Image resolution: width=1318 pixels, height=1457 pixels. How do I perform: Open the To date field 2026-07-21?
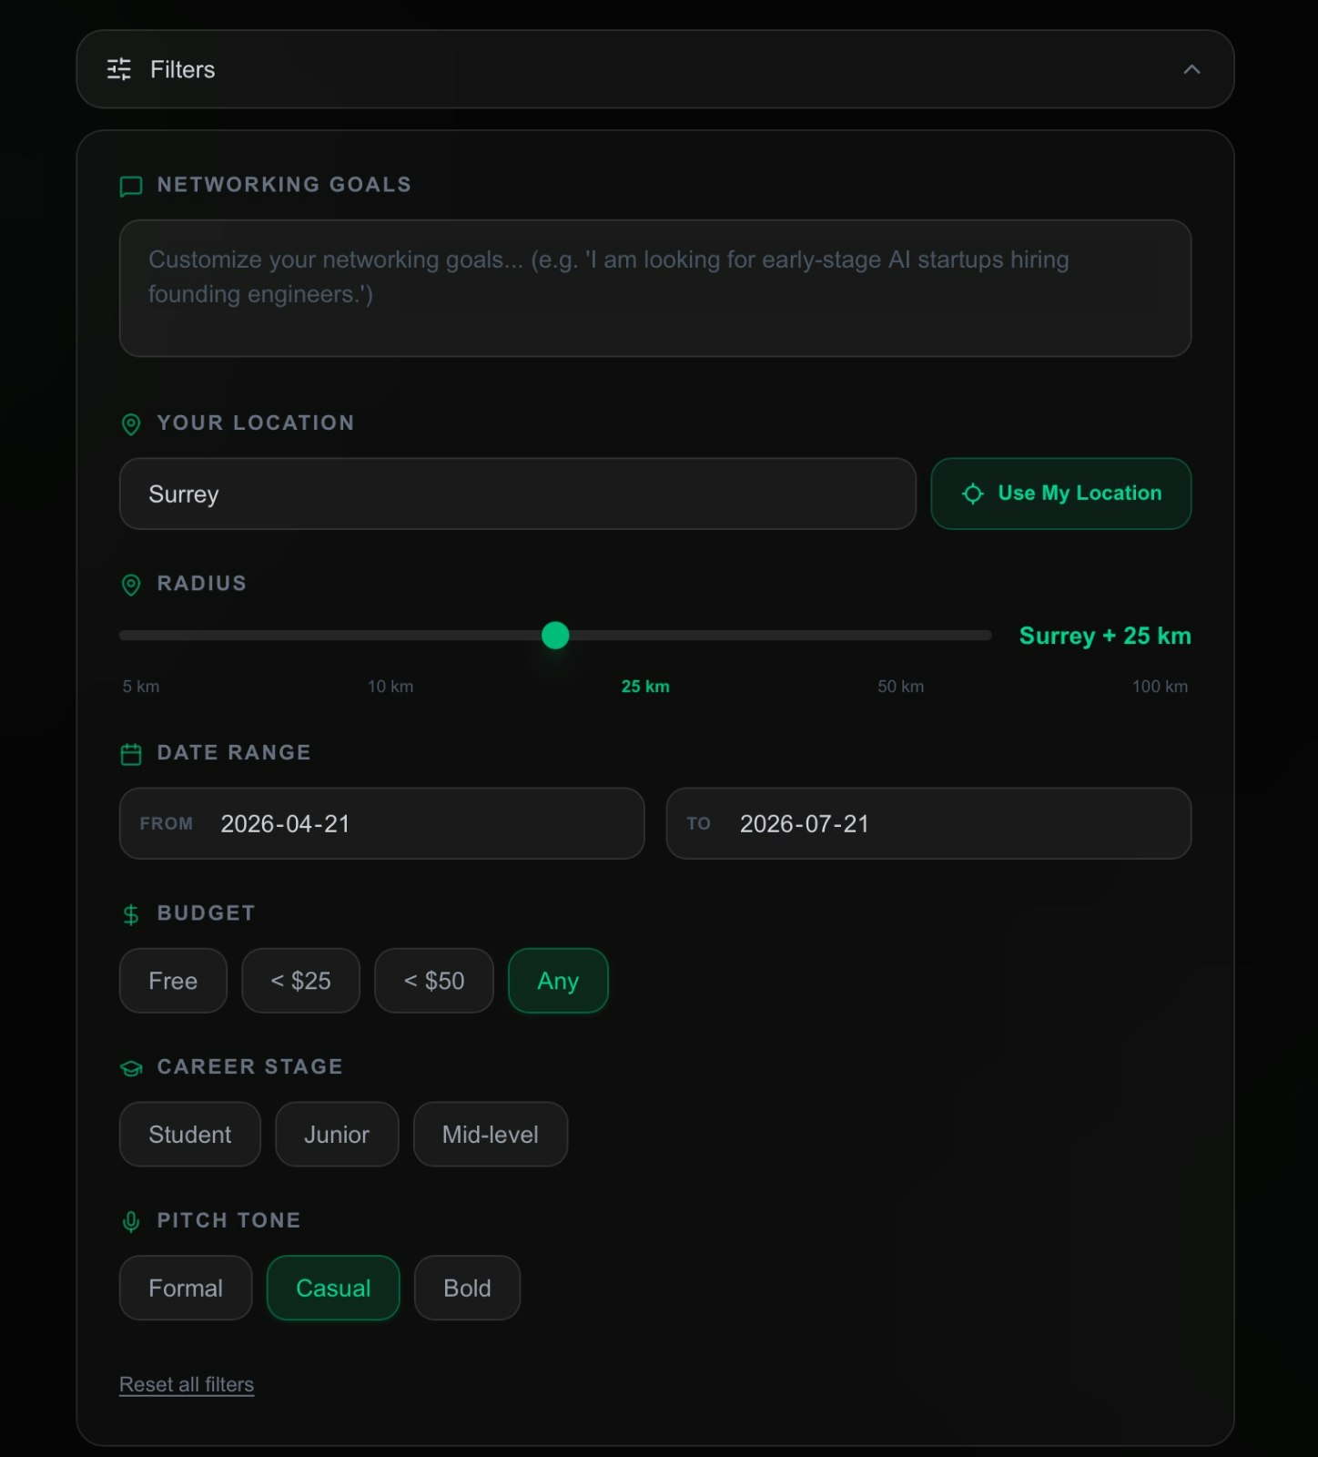tap(928, 823)
